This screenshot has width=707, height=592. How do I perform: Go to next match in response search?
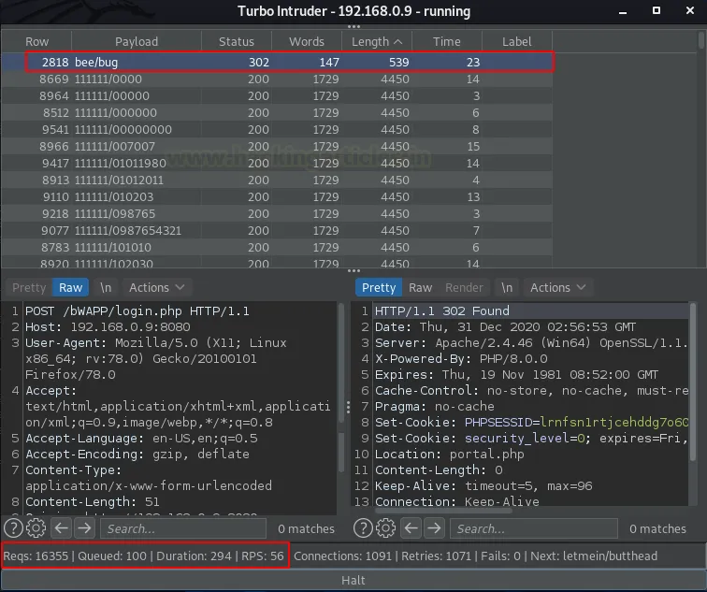pos(434,528)
